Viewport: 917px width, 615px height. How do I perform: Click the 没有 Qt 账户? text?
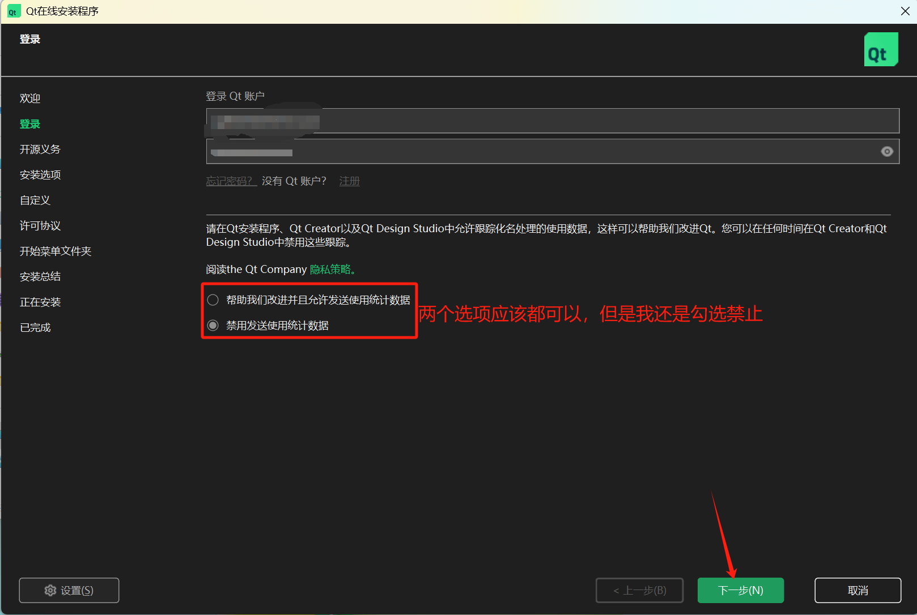coord(294,181)
